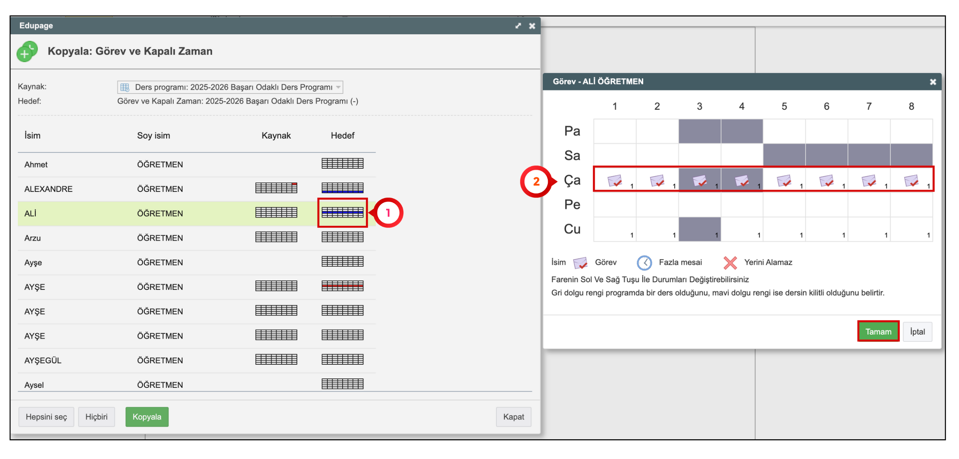Click ALİ's Hedef timetable grid icon
The width and height of the screenshot is (959, 459).
342,213
